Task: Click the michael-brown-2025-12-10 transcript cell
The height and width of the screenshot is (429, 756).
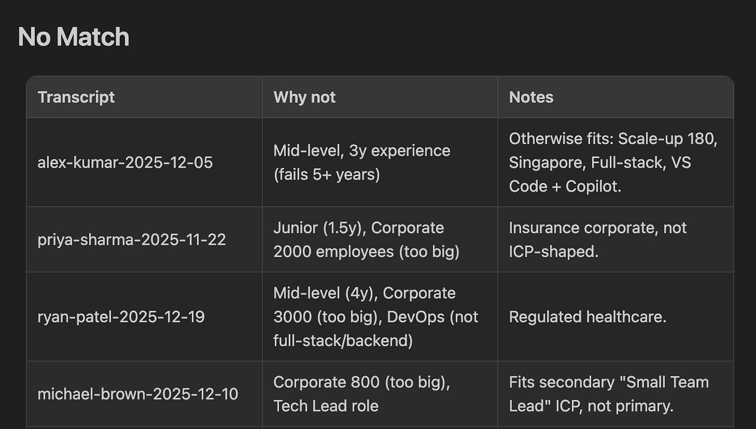Action: pyautogui.click(x=144, y=394)
